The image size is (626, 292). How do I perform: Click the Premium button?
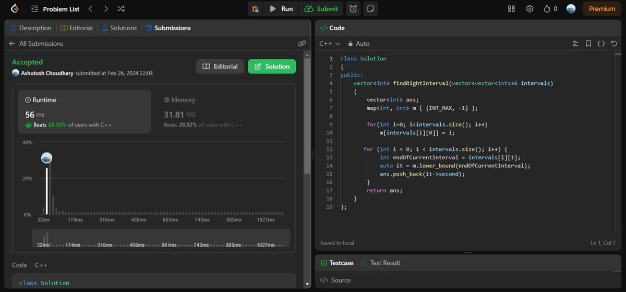click(x=602, y=9)
